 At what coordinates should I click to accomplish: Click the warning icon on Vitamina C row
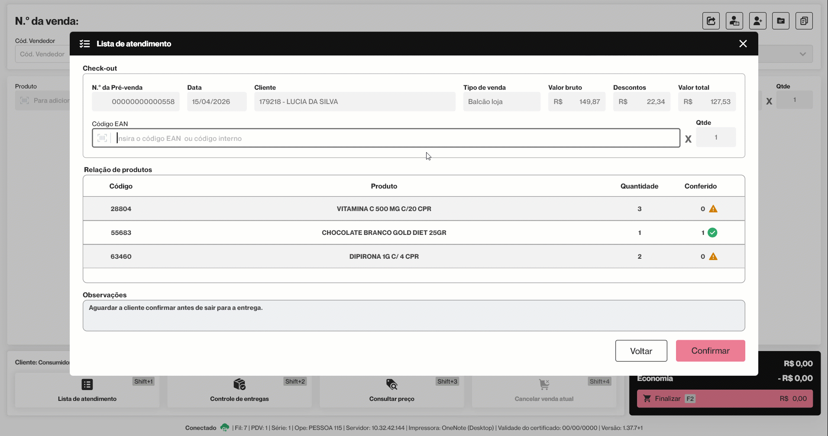tap(713, 209)
